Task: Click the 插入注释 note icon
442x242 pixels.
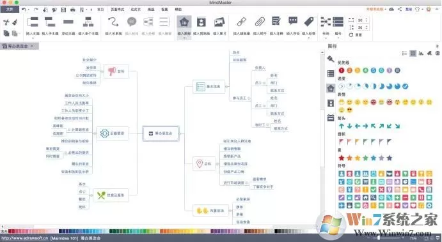Action: [x=276, y=22]
